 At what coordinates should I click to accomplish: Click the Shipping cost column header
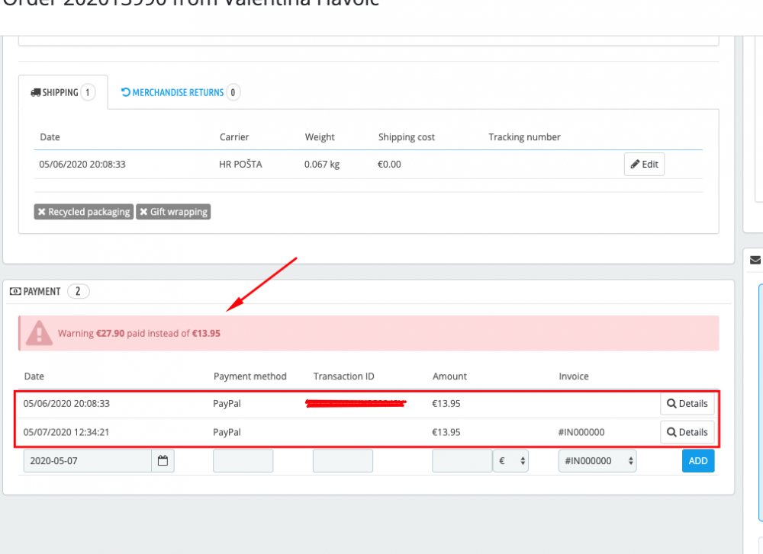407,137
